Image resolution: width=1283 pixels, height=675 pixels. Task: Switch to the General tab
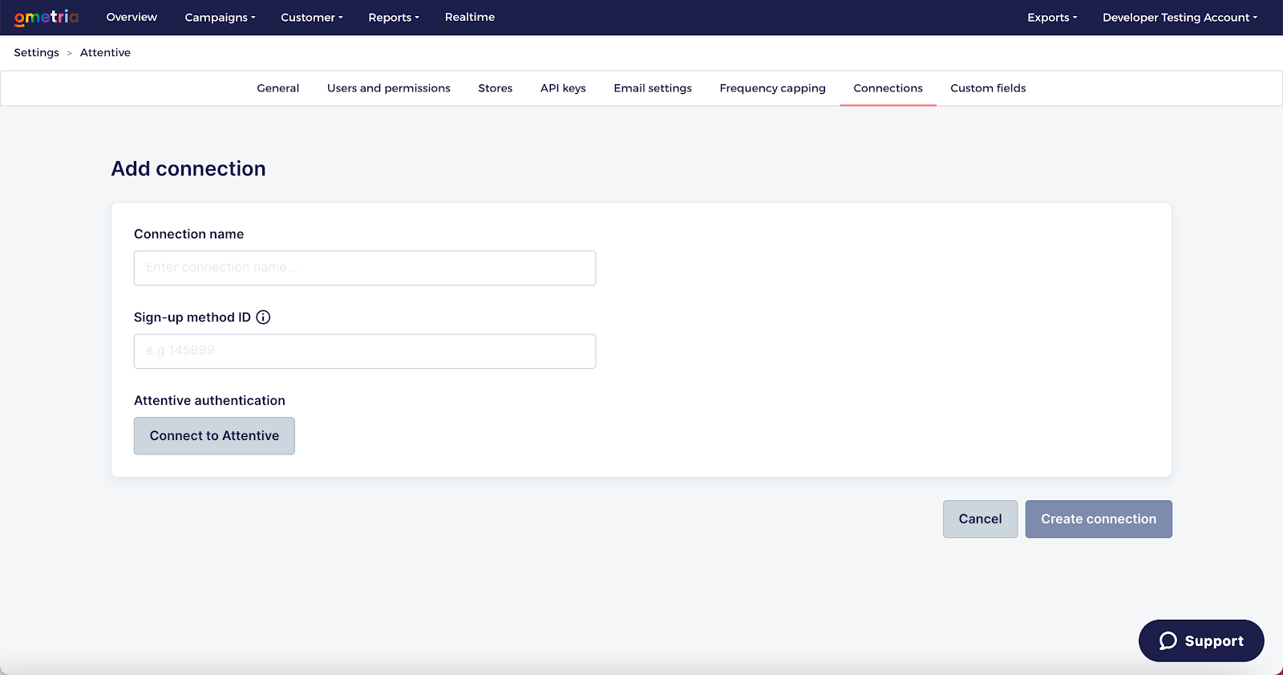[278, 88]
